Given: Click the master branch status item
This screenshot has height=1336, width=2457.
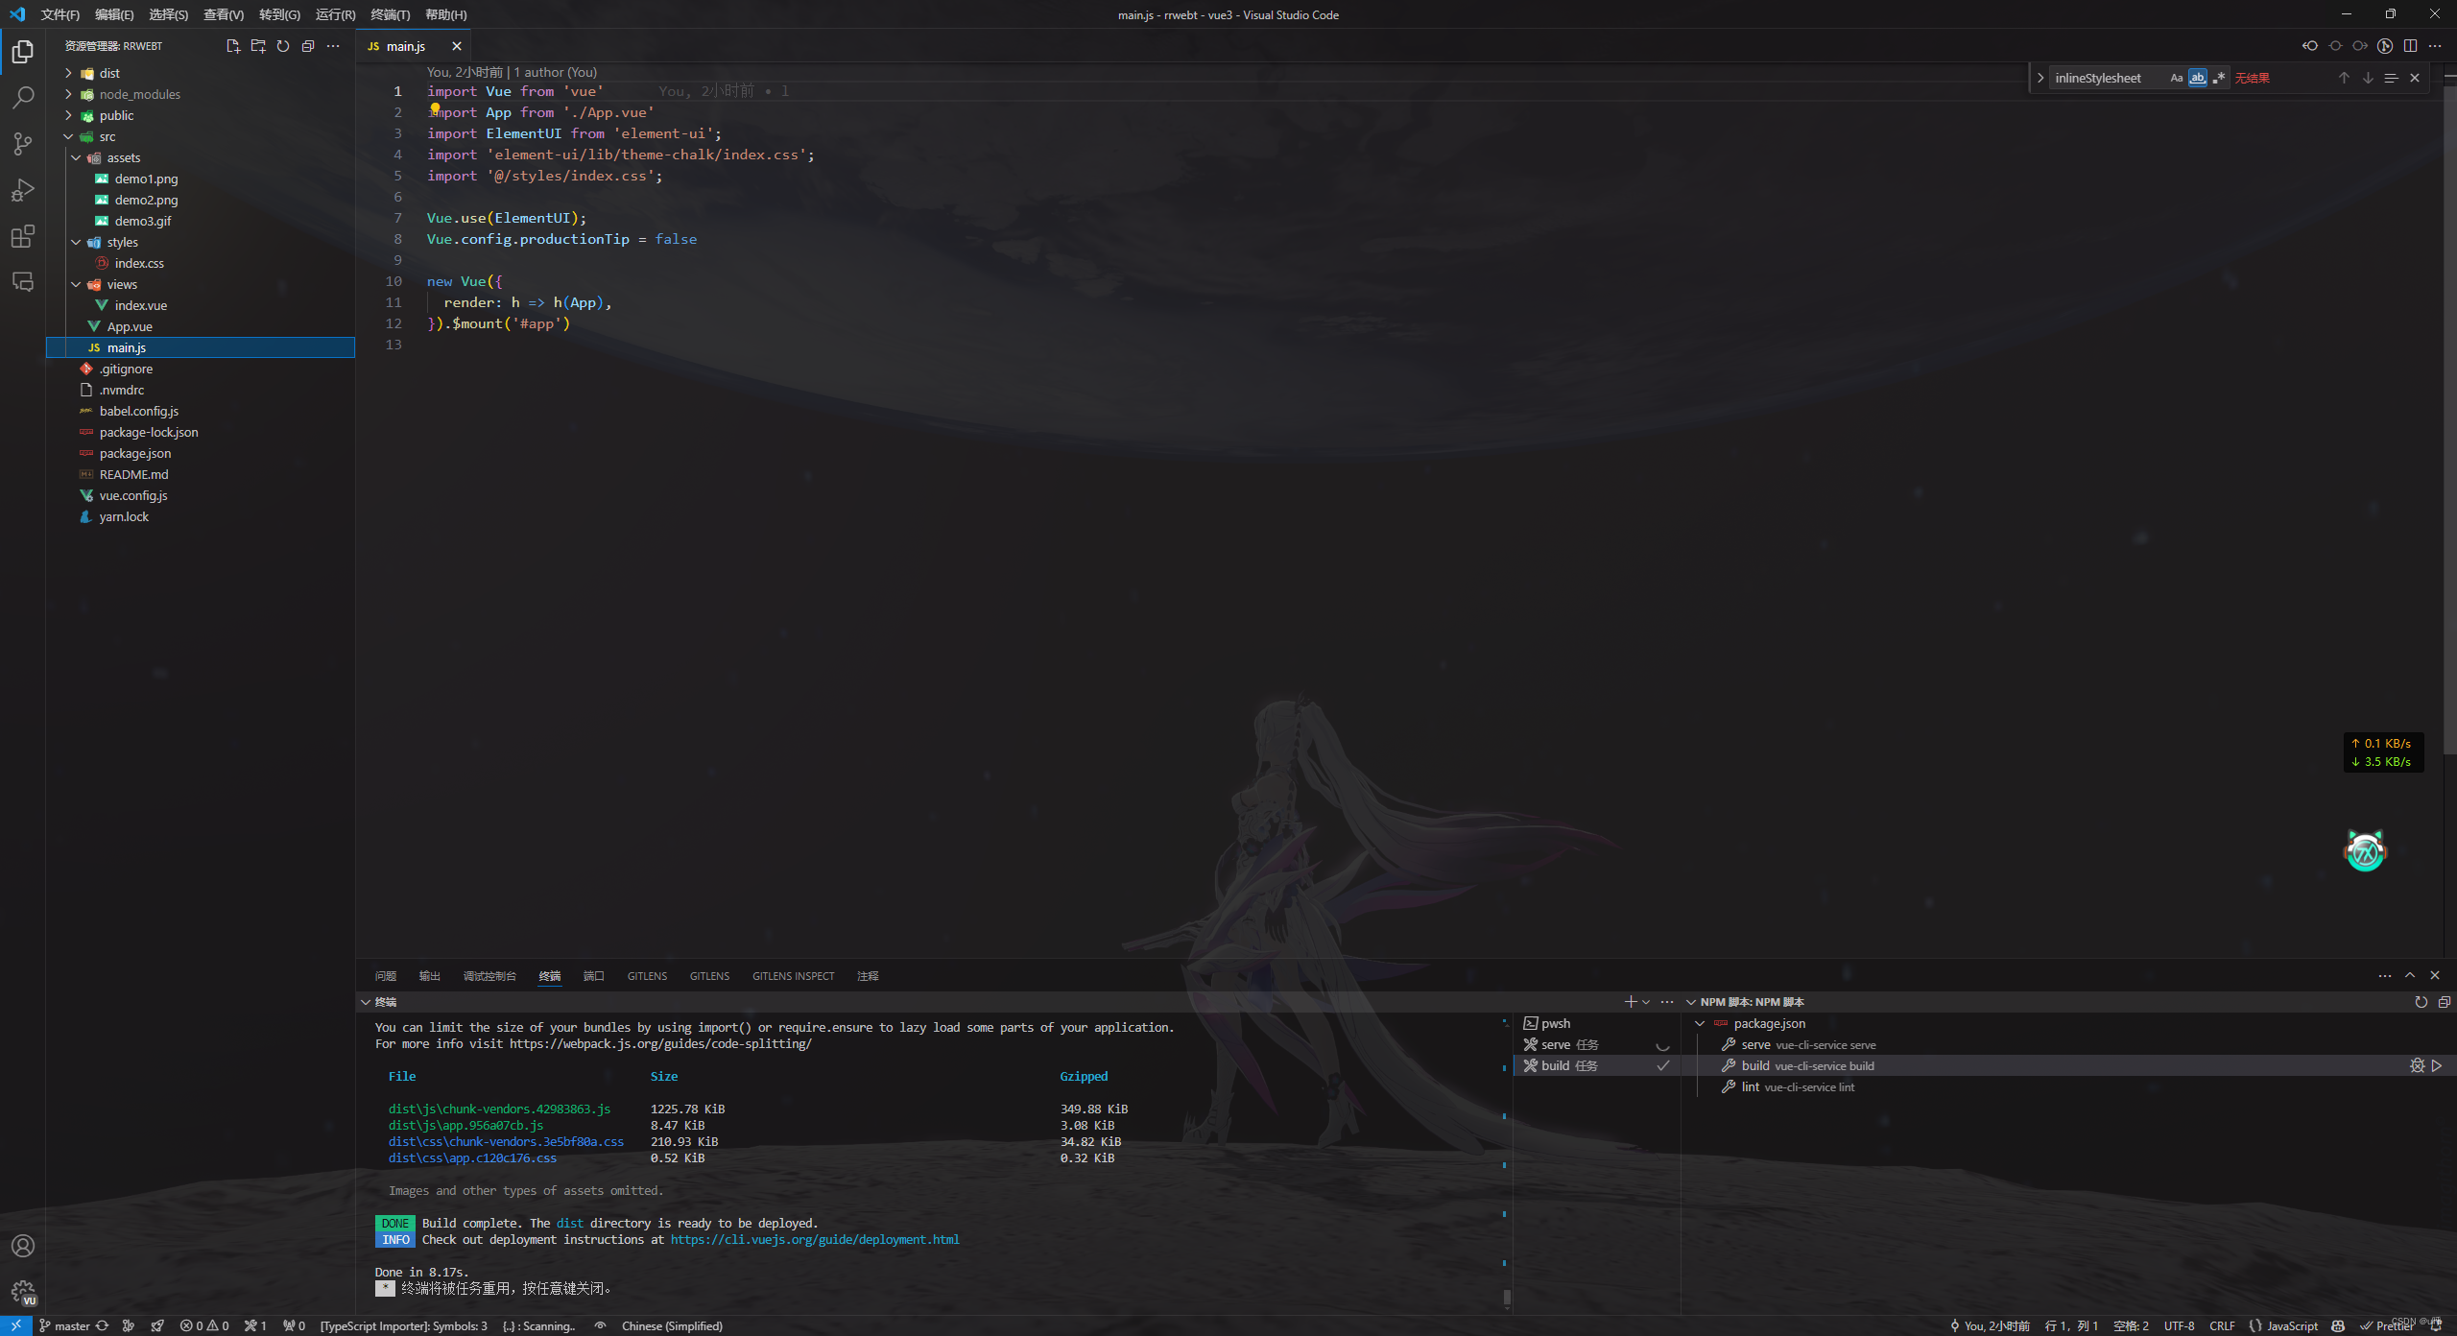Looking at the screenshot, I should coord(65,1325).
